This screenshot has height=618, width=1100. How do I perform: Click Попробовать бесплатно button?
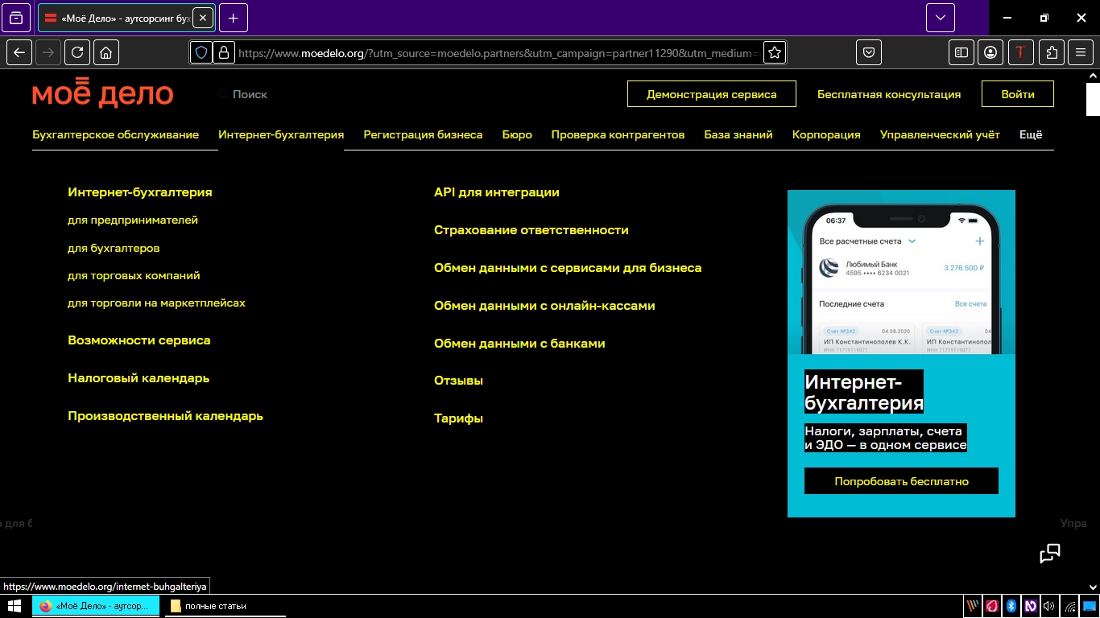tap(901, 481)
